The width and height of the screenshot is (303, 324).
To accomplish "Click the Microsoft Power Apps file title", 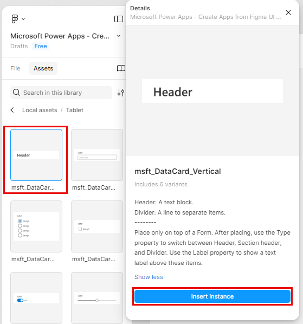I will (x=60, y=36).
